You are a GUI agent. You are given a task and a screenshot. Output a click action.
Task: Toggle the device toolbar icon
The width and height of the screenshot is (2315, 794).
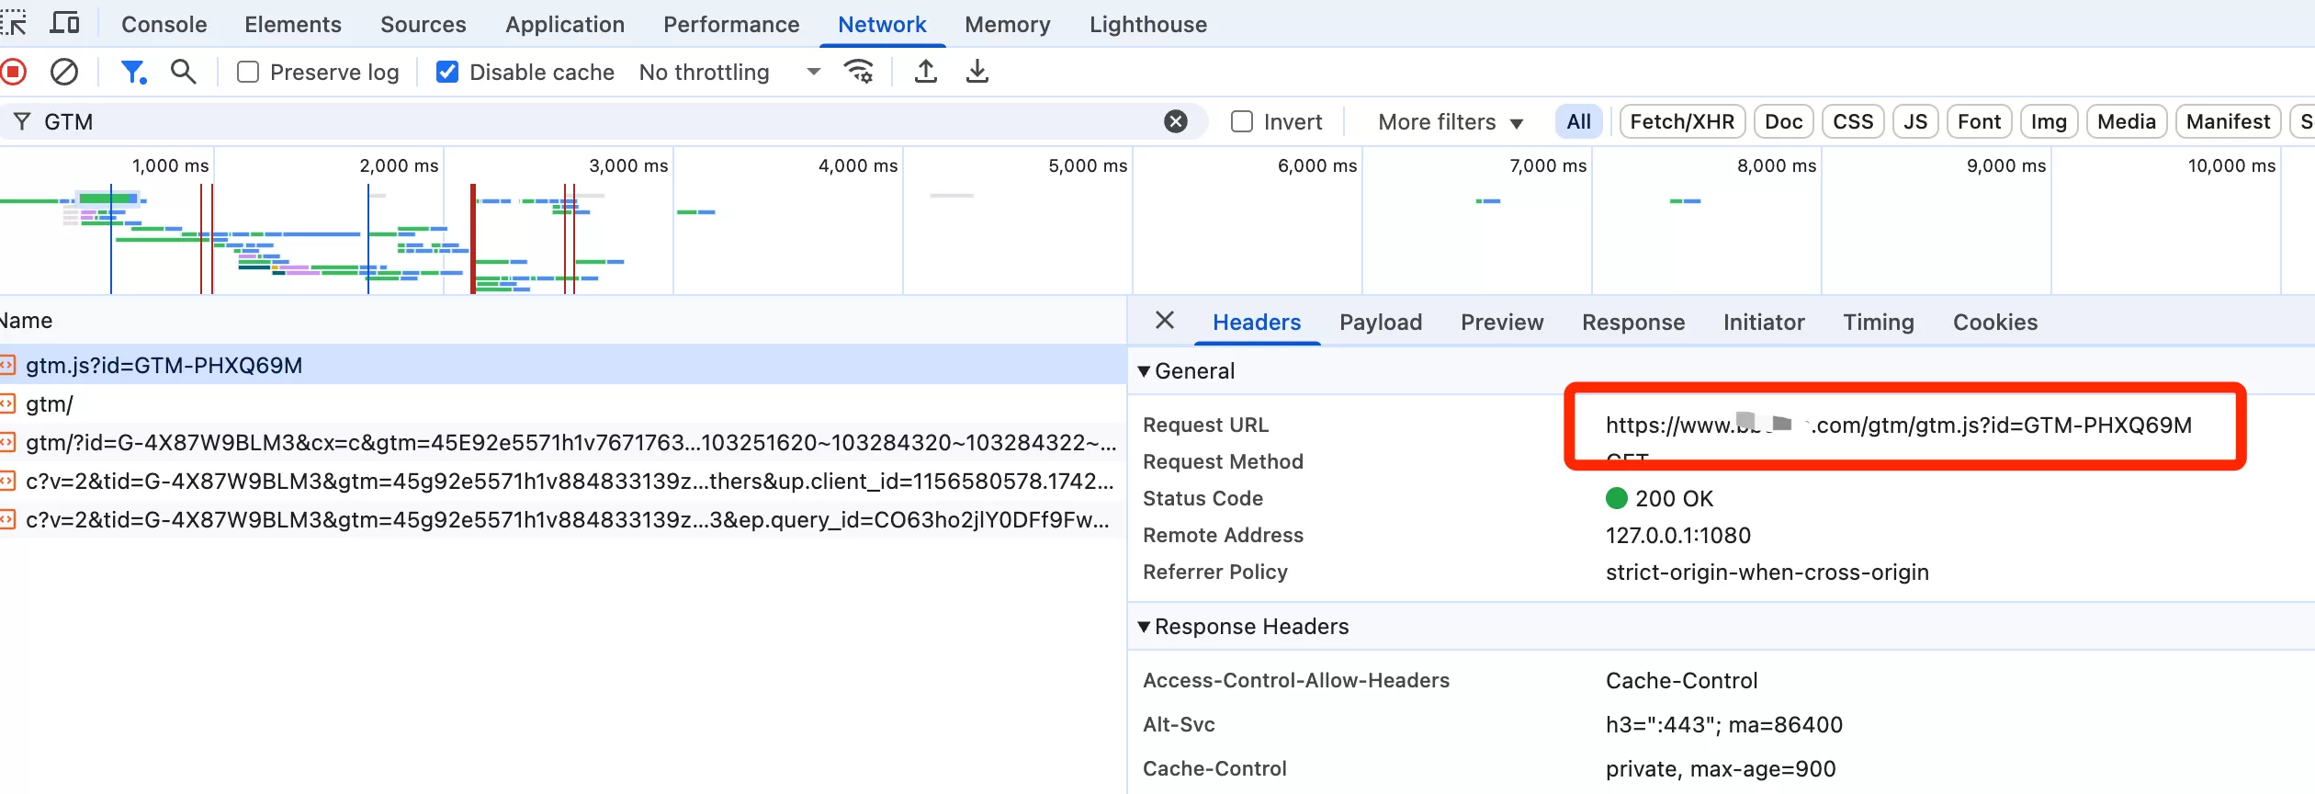click(x=64, y=23)
